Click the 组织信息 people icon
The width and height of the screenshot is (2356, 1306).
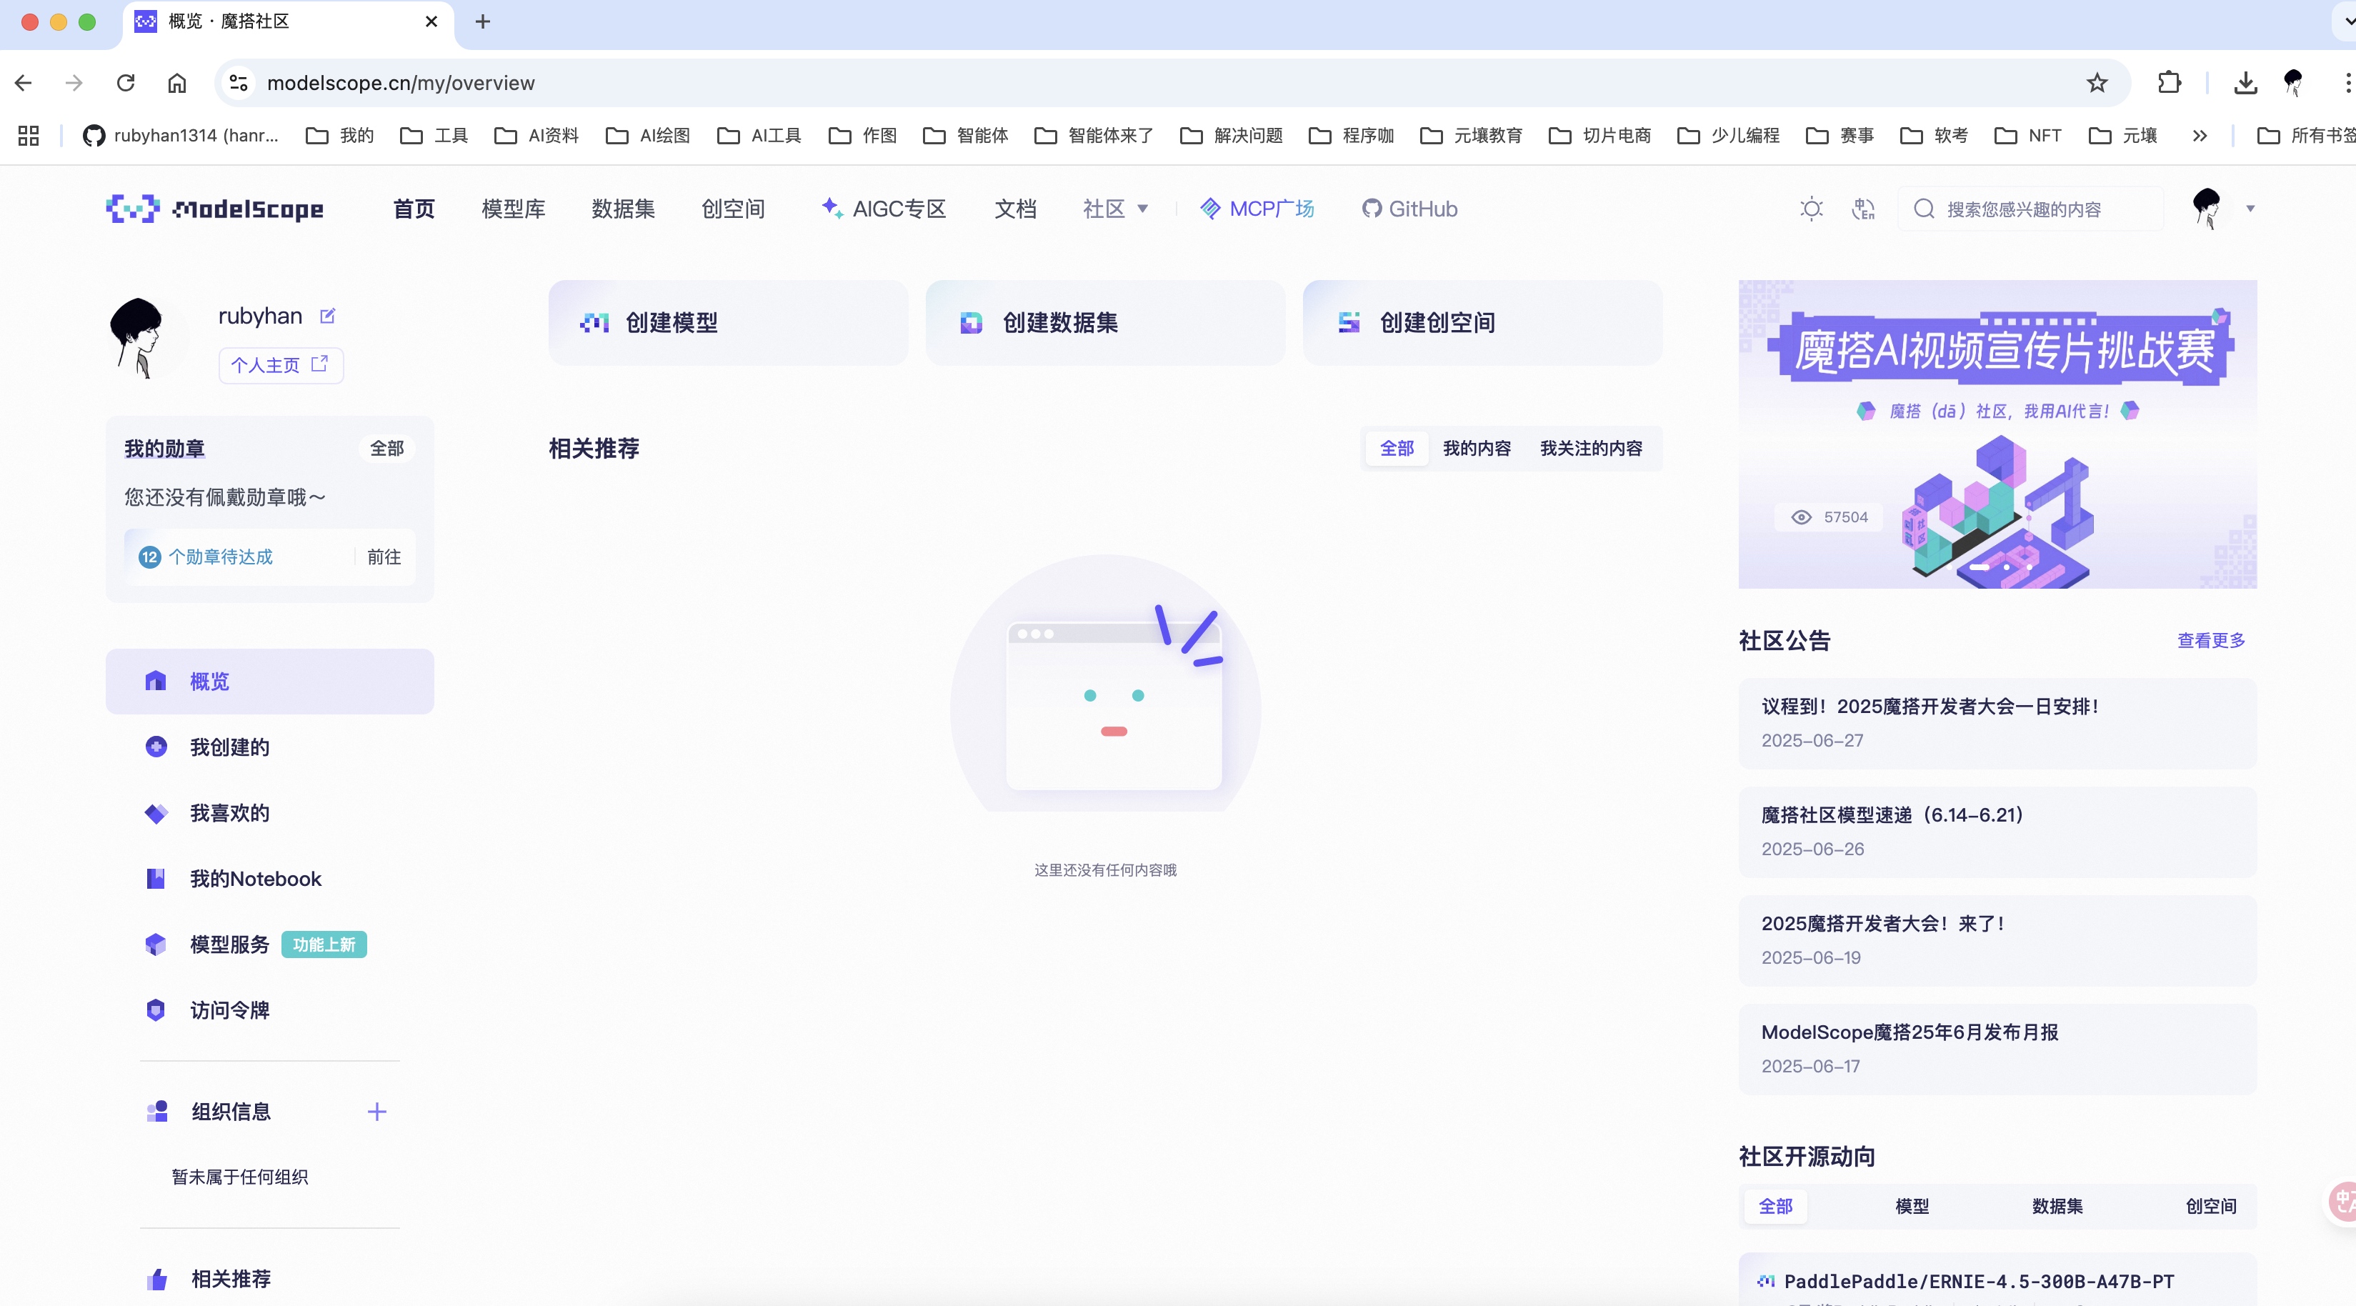tap(156, 1111)
